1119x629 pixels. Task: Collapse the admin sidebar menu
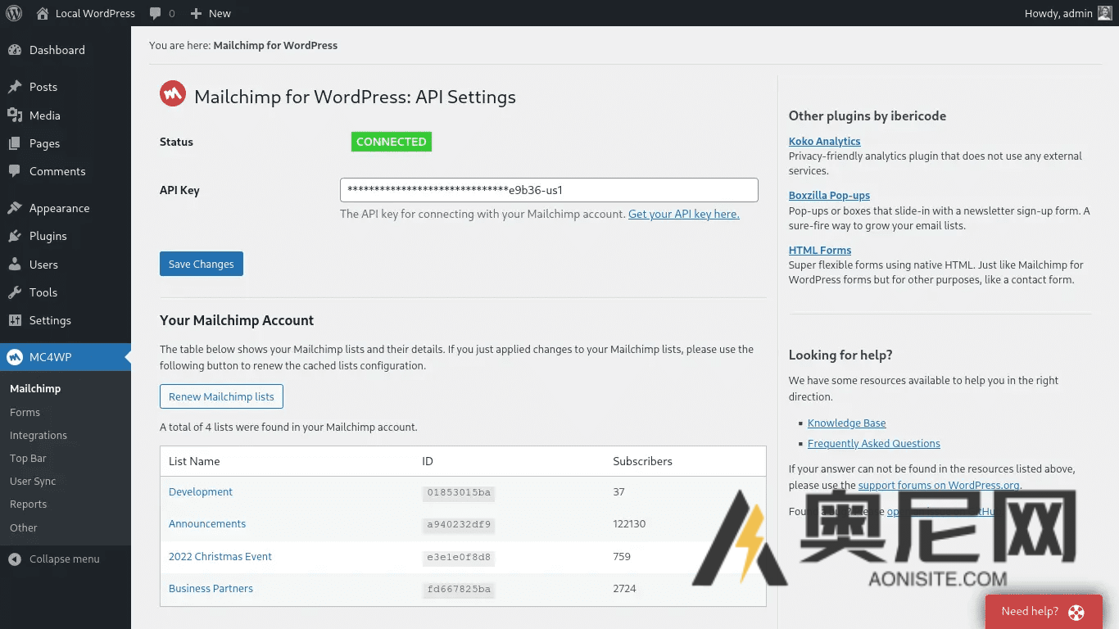coord(66,559)
